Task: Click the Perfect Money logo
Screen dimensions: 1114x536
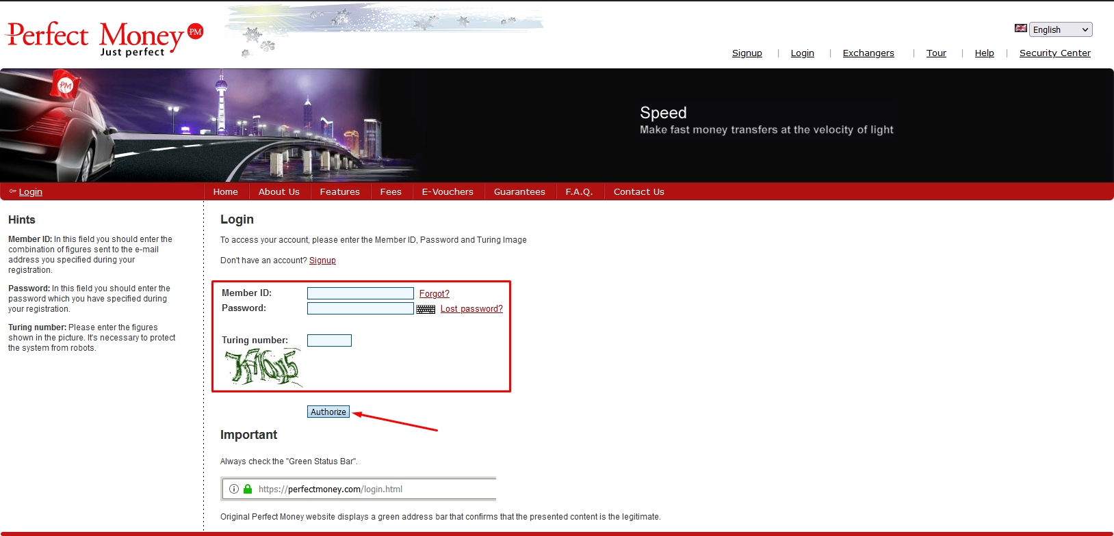Action: pyautogui.click(x=105, y=39)
